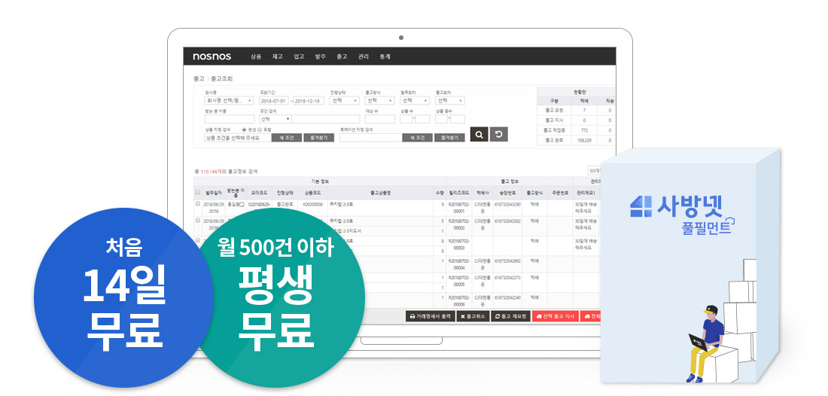Click invoice number 616732043290
The height and width of the screenshot is (396, 828).
(x=507, y=204)
